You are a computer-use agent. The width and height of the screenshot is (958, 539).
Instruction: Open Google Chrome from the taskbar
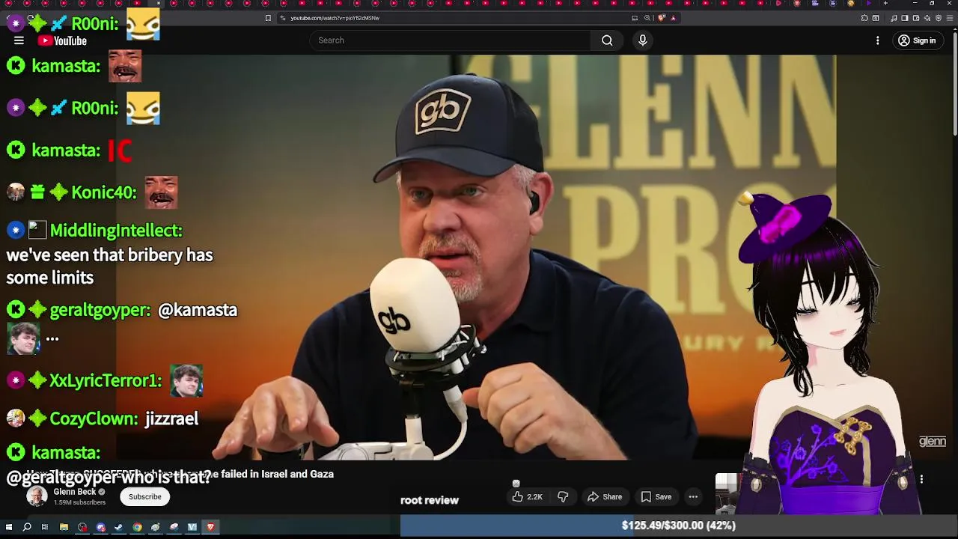tap(137, 527)
